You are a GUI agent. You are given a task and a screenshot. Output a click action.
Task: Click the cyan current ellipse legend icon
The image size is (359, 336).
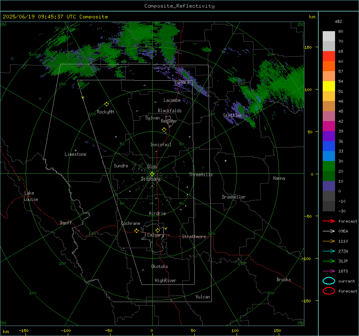[329, 281]
